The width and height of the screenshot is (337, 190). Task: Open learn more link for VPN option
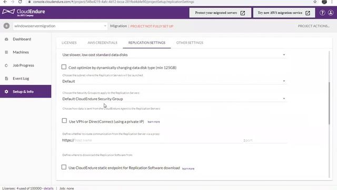pyautogui.click(x=153, y=122)
